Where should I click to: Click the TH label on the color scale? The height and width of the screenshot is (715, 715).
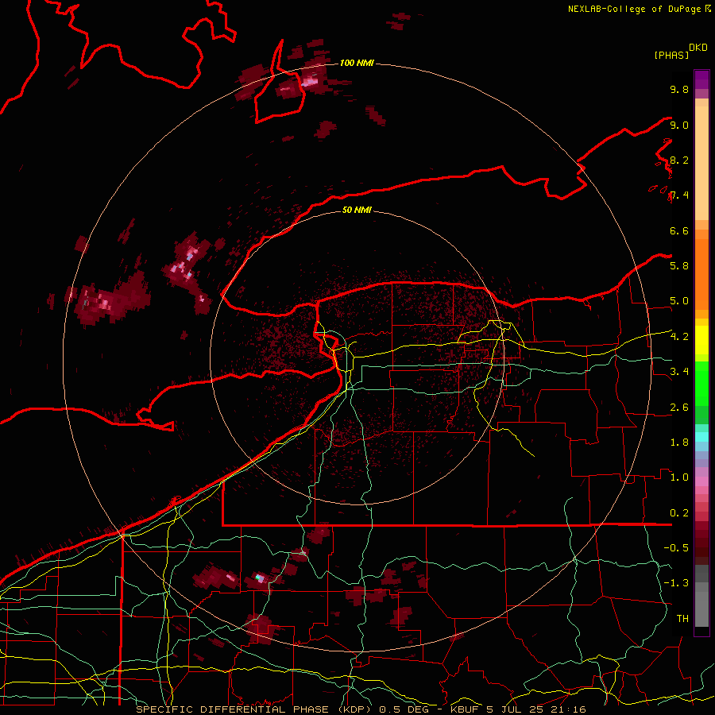coord(682,619)
